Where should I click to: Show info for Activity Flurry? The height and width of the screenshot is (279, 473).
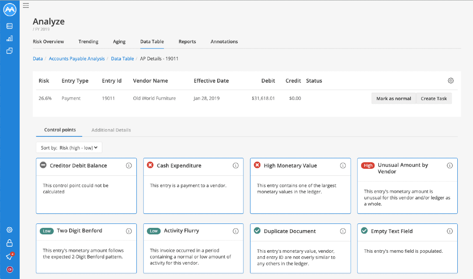pyautogui.click(x=236, y=231)
